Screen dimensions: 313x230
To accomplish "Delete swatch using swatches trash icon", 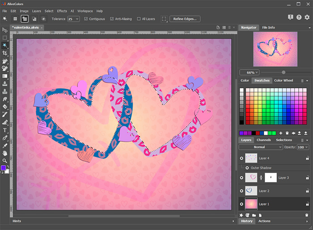I will pyautogui.click(x=287, y=133).
